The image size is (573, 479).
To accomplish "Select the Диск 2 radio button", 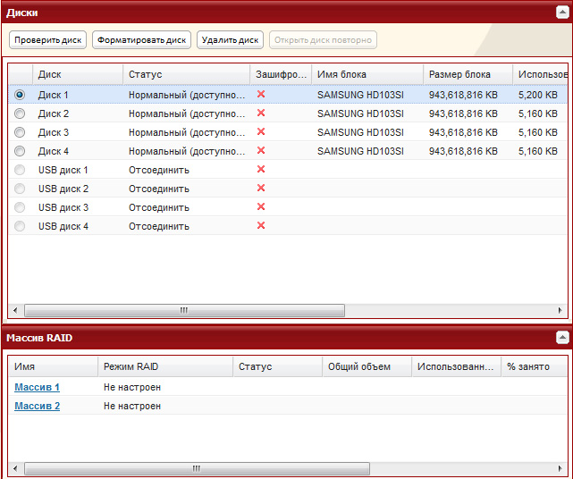I will (20, 113).
